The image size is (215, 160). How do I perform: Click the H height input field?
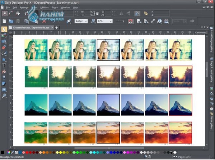coord(87,15)
